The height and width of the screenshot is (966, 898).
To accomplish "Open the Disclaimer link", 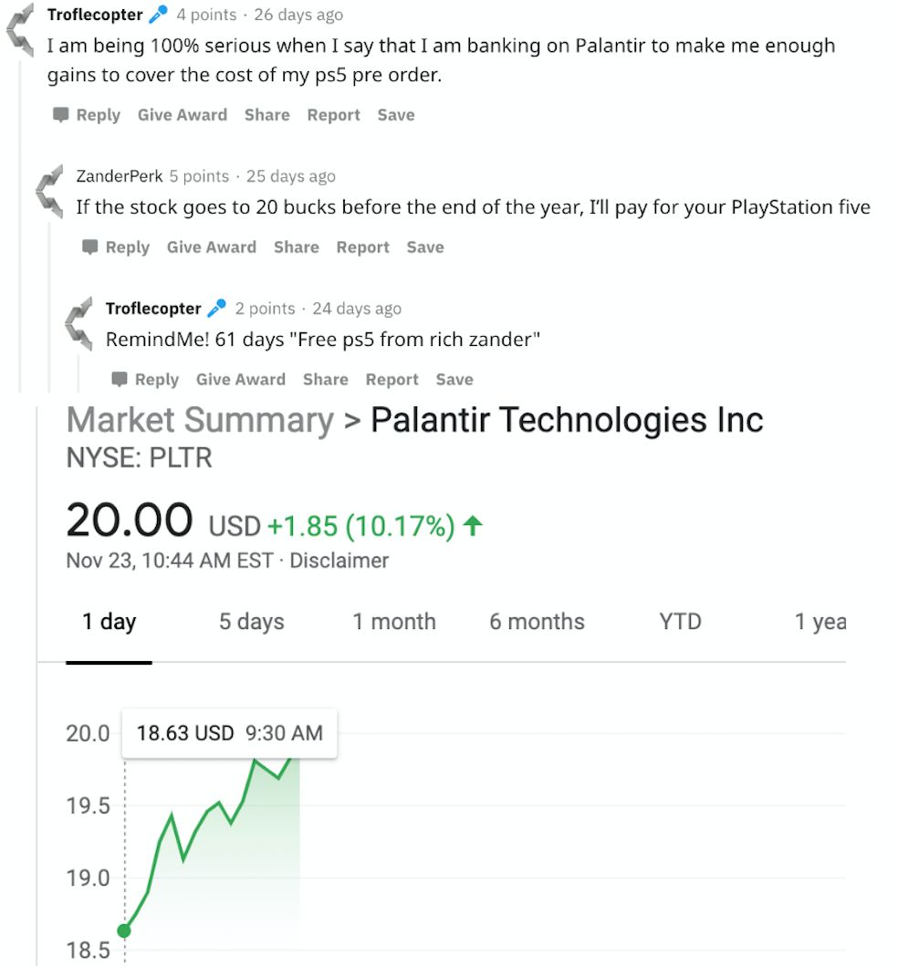I will [339, 561].
